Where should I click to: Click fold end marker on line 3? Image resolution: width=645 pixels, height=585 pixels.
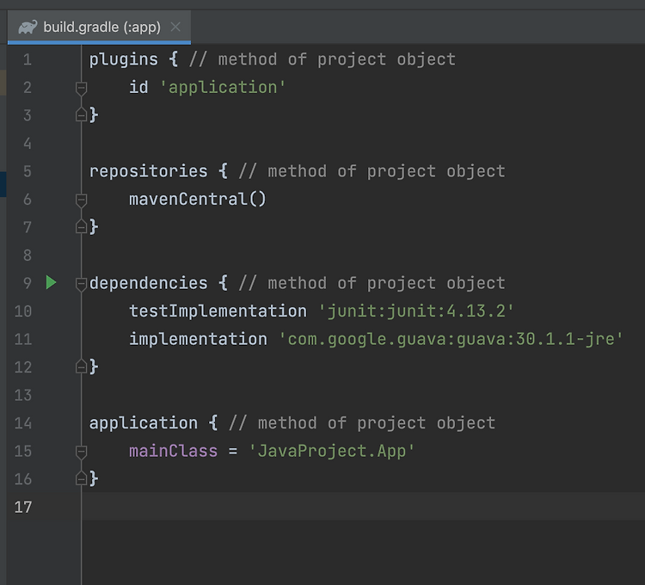coord(81,114)
